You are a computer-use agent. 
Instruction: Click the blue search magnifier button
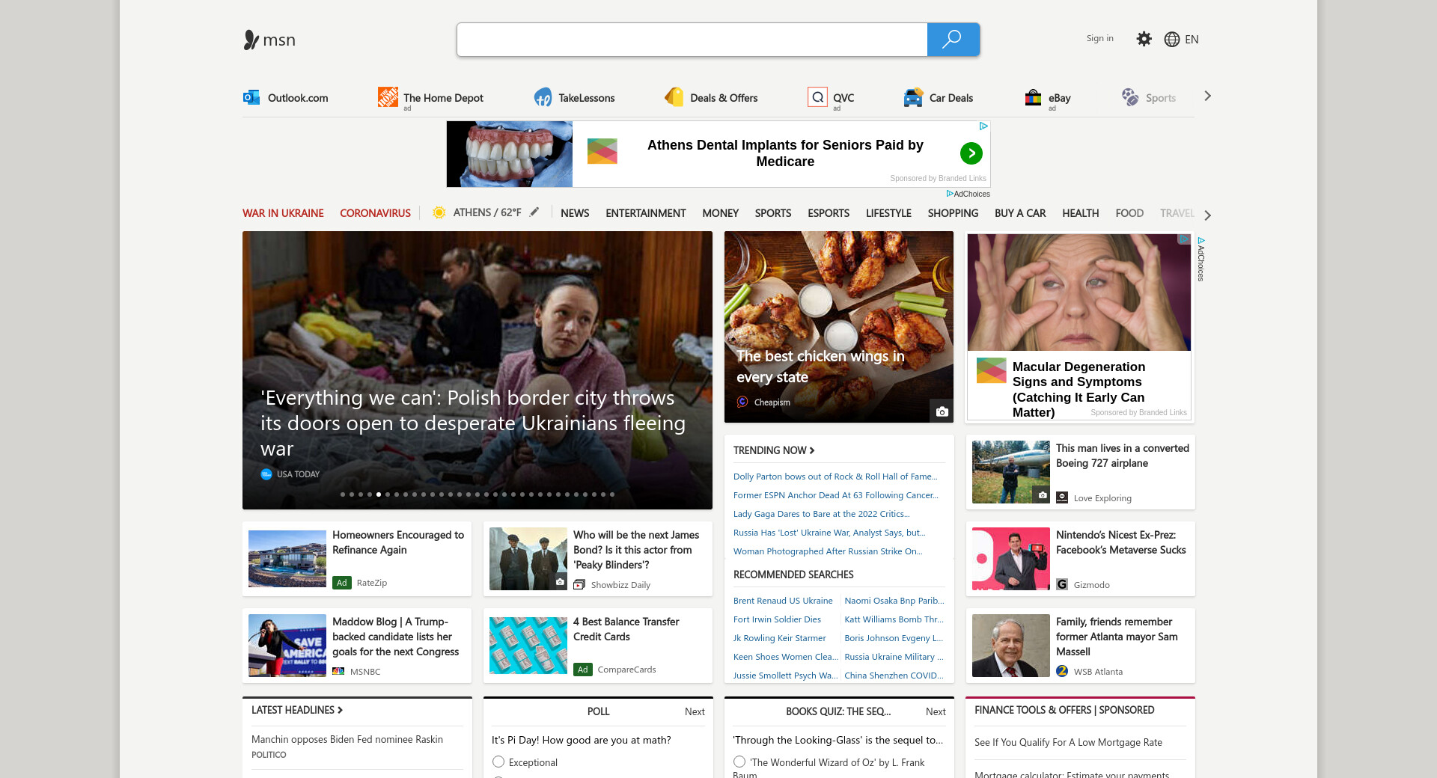953,40
